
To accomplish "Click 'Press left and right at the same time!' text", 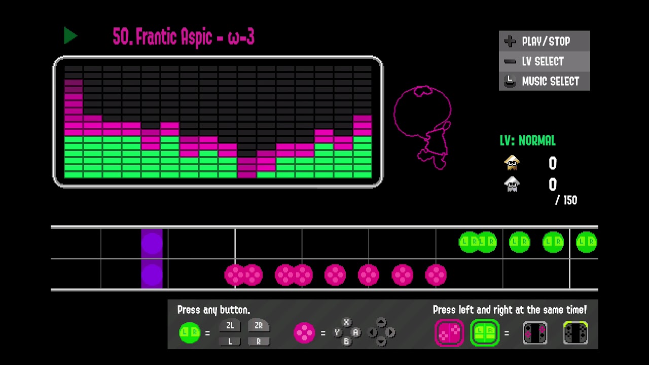I will [x=510, y=310].
